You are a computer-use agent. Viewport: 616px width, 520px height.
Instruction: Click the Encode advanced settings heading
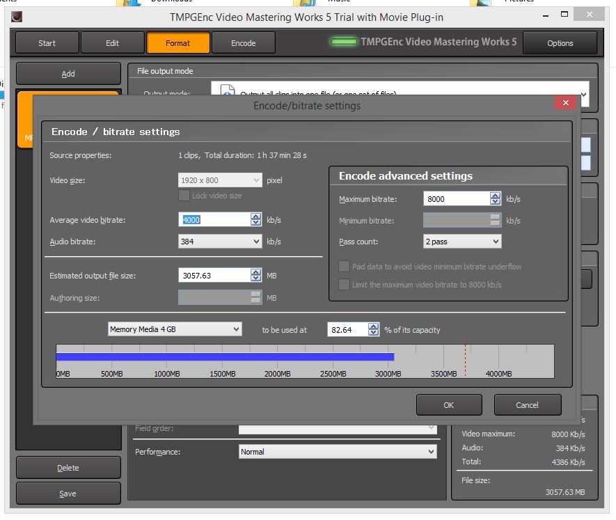pyautogui.click(x=406, y=175)
